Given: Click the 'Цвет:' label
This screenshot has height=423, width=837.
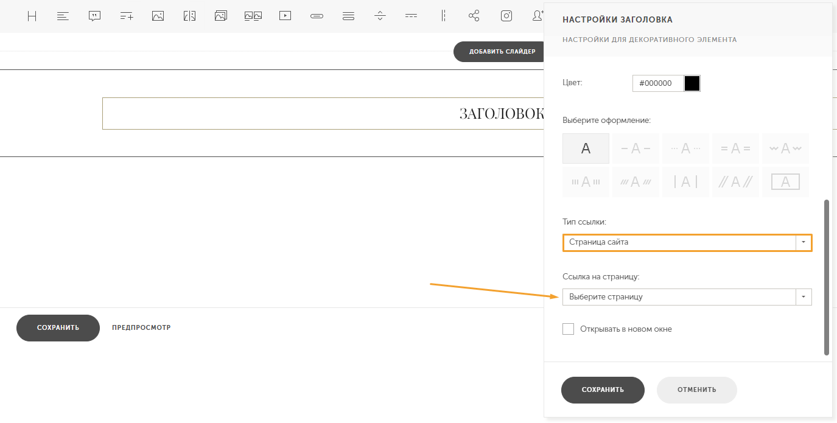Looking at the screenshot, I should (572, 82).
